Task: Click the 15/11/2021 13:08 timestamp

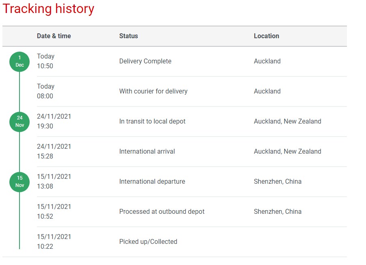Action: (54, 181)
